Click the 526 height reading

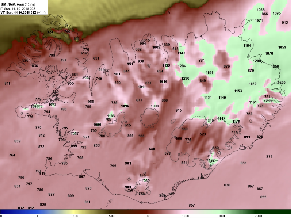coord(25,60)
